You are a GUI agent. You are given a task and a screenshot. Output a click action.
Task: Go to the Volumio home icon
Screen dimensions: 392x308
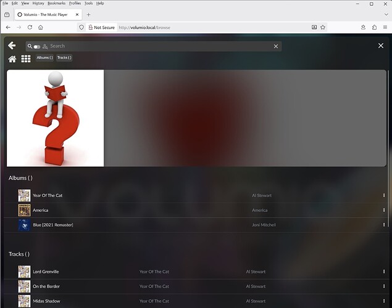[12, 59]
